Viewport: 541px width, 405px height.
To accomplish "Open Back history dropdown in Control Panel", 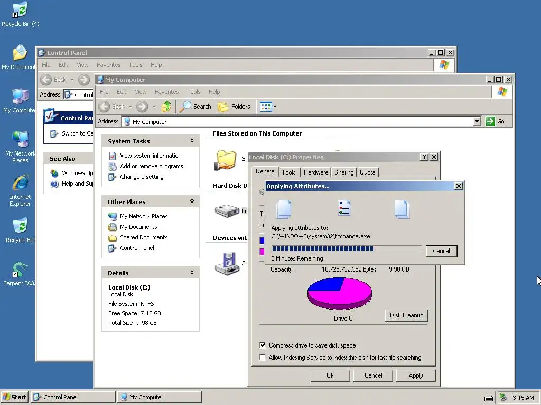I will click(x=72, y=80).
